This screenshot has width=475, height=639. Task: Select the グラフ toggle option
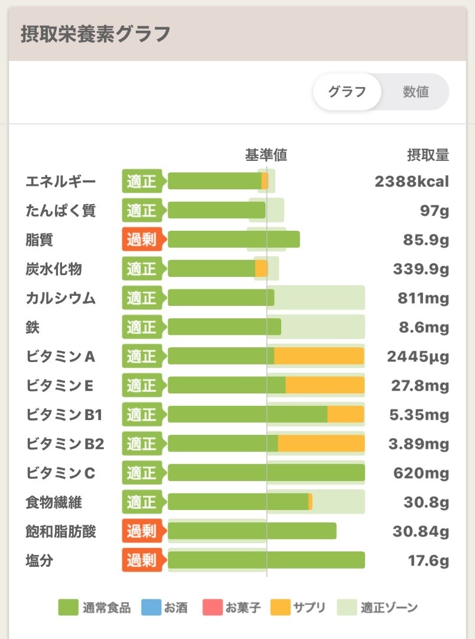[347, 92]
